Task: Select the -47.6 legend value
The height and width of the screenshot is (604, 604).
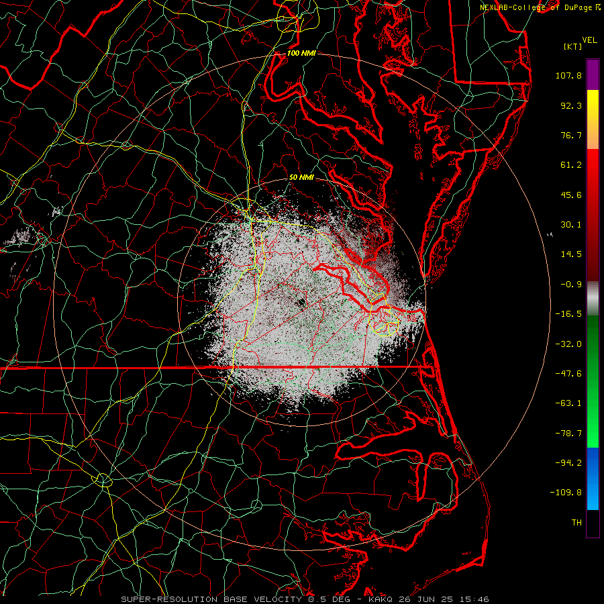Action: pyautogui.click(x=568, y=374)
